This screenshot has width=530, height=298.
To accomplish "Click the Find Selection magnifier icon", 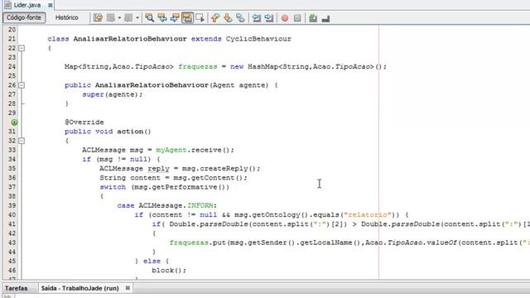I will [149, 18].
